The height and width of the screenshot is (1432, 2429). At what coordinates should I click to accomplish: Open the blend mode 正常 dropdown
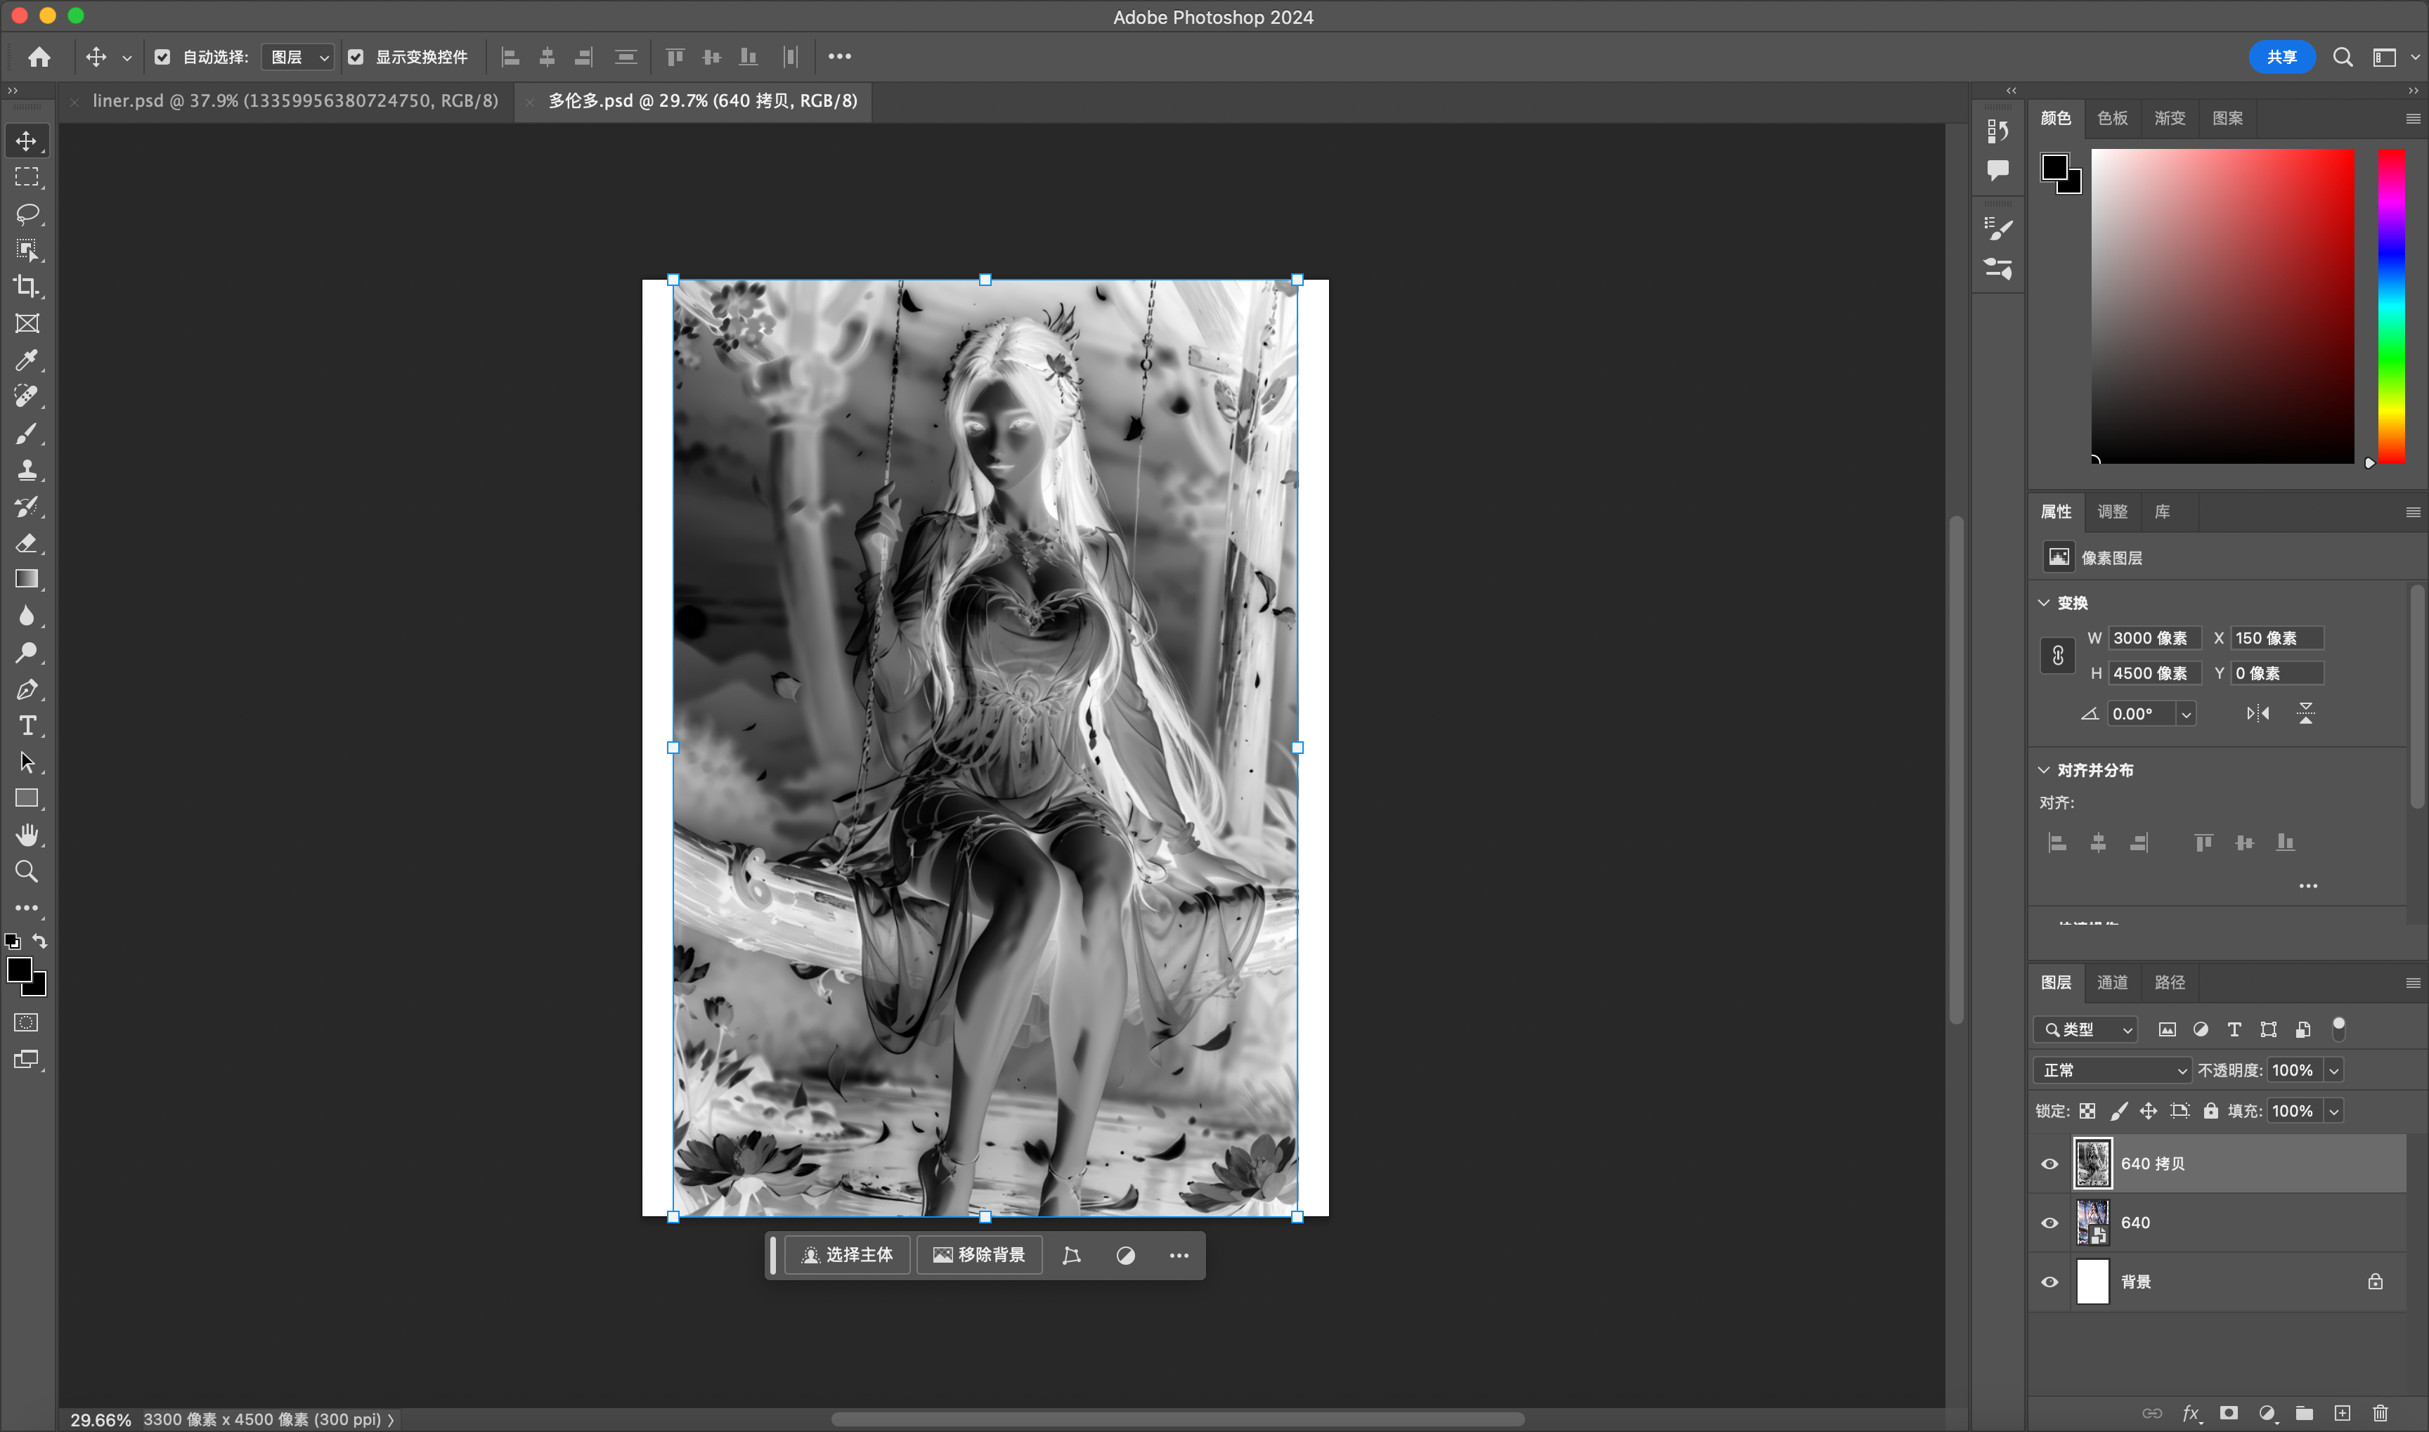pyautogui.click(x=2113, y=1070)
